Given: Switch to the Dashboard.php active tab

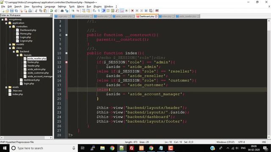Looking at the screenshot, I should (147, 16).
